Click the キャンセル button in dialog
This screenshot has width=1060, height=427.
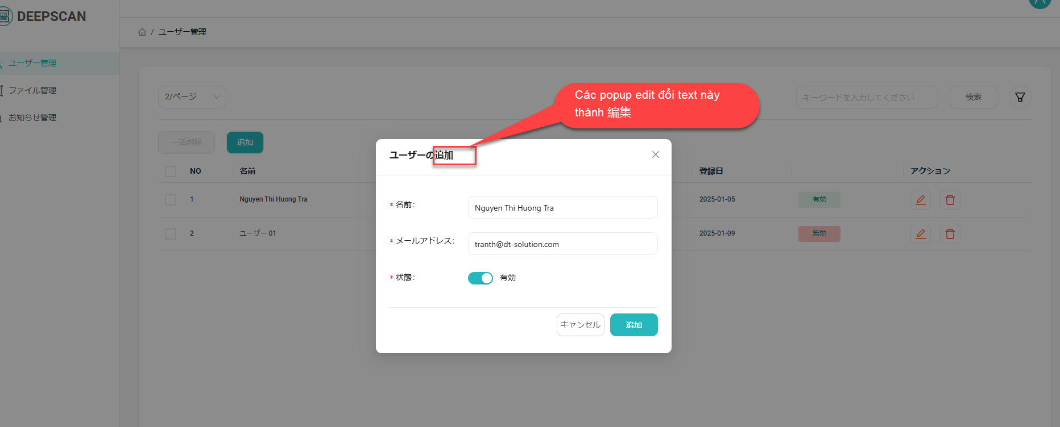coord(580,325)
